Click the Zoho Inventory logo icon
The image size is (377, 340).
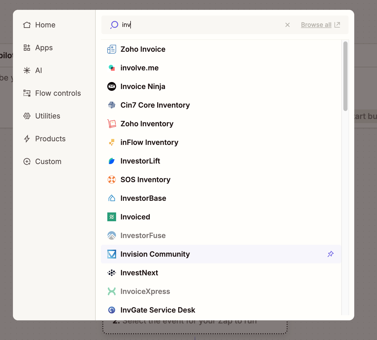pyautogui.click(x=112, y=124)
